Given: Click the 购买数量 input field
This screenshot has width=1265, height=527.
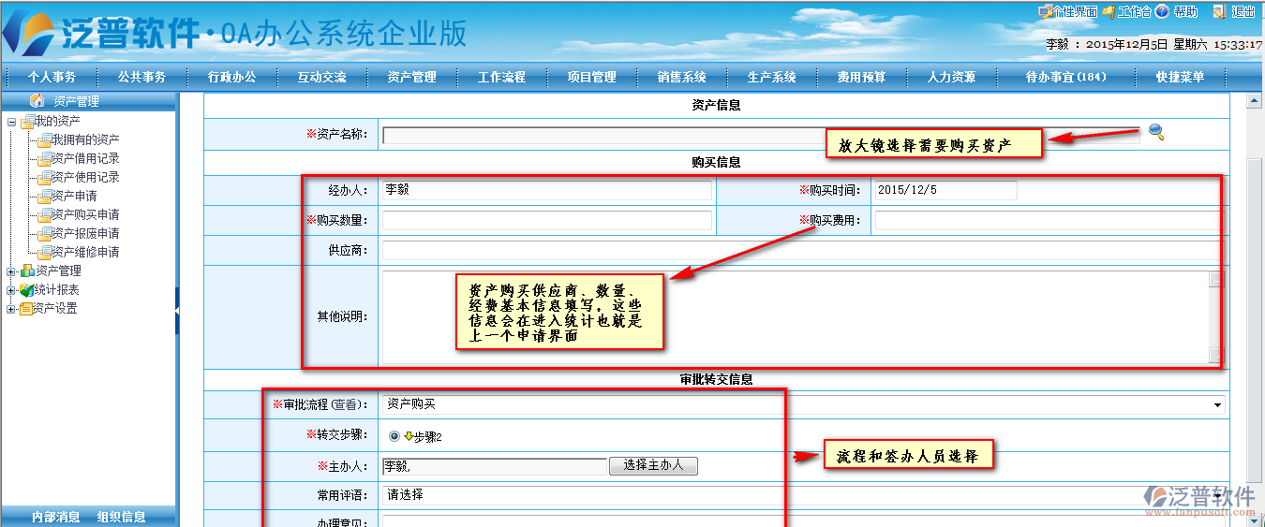Looking at the screenshot, I should (547, 221).
